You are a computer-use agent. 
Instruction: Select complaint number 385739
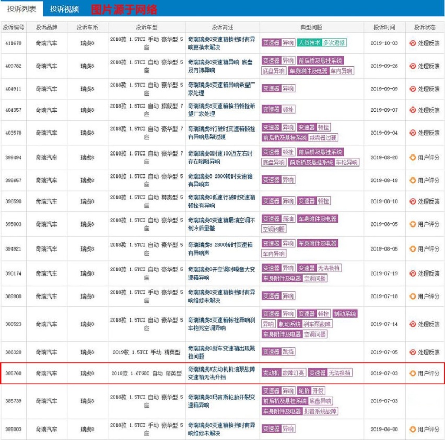point(14,401)
